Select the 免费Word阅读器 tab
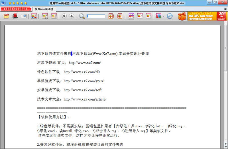The height and width of the screenshot is (149, 228). [44, 9]
